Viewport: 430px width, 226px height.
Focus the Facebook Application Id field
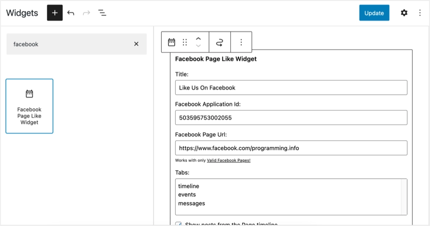(x=291, y=117)
